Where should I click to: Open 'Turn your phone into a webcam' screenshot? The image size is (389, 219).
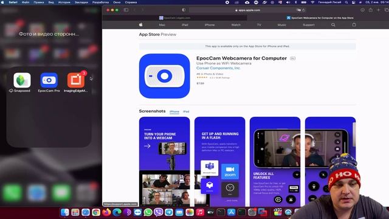click(165, 162)
